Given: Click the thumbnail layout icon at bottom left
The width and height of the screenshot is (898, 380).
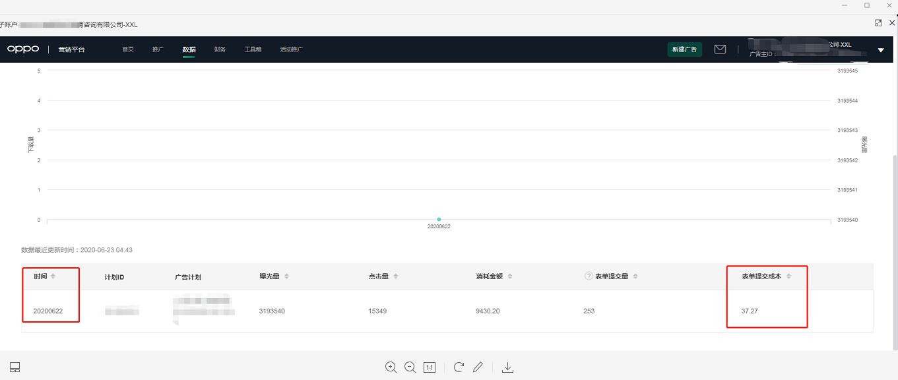Looking at the screenshot, I should pyautogui.click(x=15, y=367).
